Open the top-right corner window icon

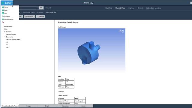tap(191, 3)
